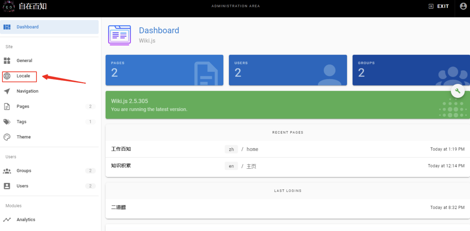Click the Locale globe icon

pyautogui.click(x=7, y=76)
